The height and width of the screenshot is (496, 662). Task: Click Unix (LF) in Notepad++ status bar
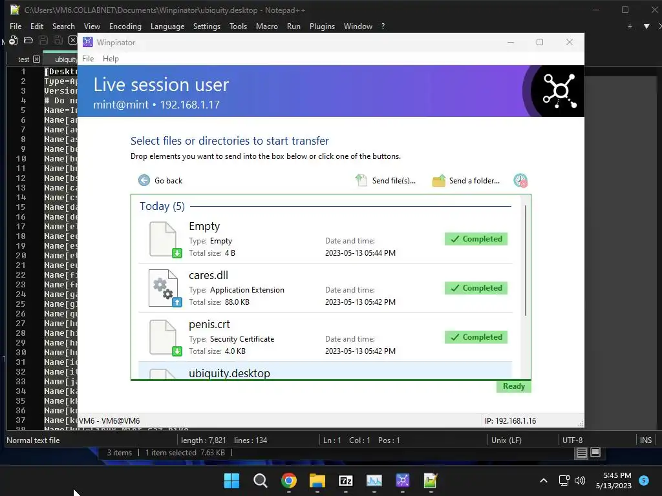coord(506,440)
